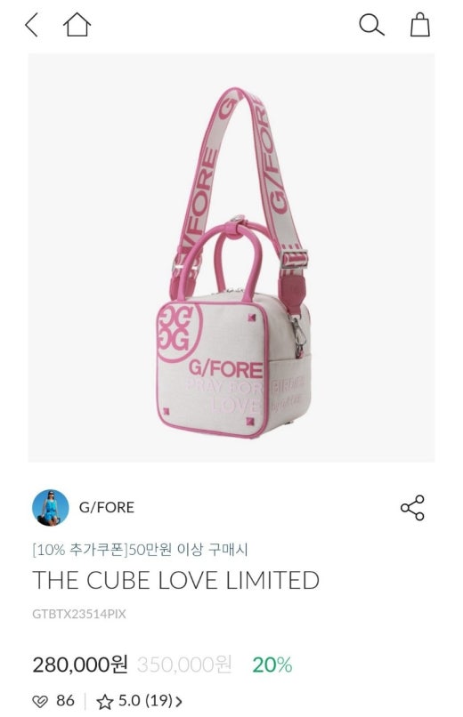Open the shopping bag cart icon
Viewport: 463px width, 717px height.
point(419,24)
